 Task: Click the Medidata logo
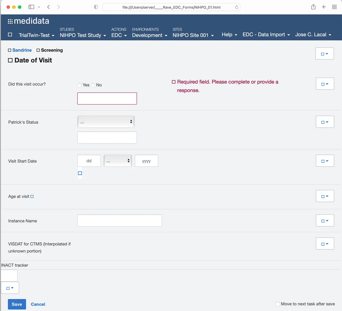pos(28,21)
